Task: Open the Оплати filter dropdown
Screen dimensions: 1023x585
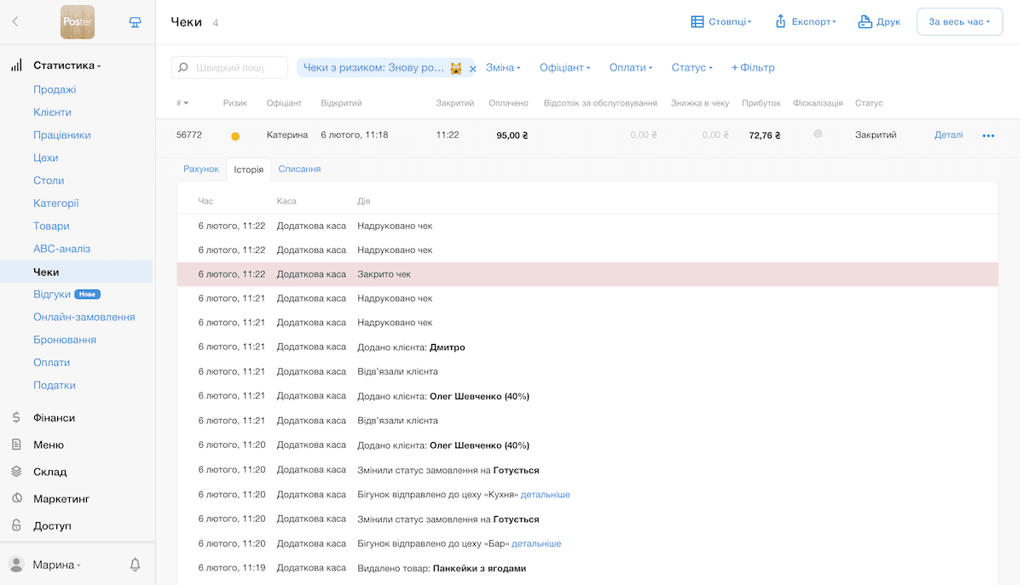Action: coord(631,68)
